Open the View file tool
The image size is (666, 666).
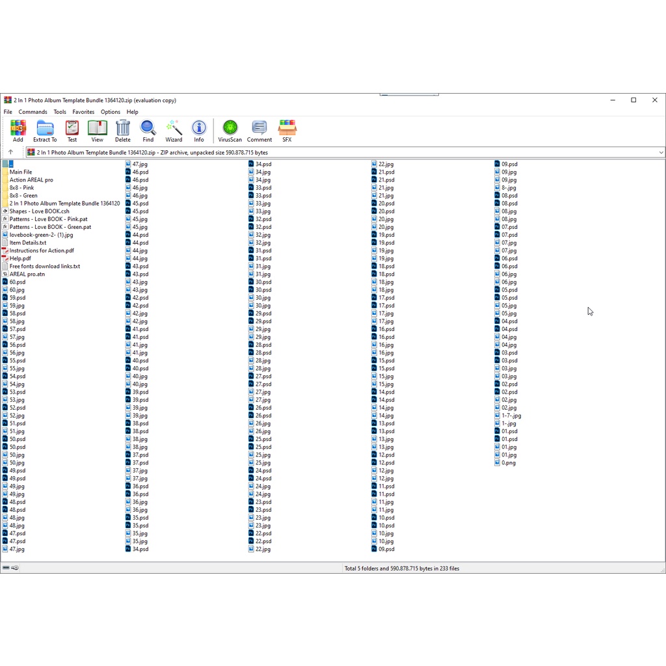pyautogui.click(x=97, y=130)
